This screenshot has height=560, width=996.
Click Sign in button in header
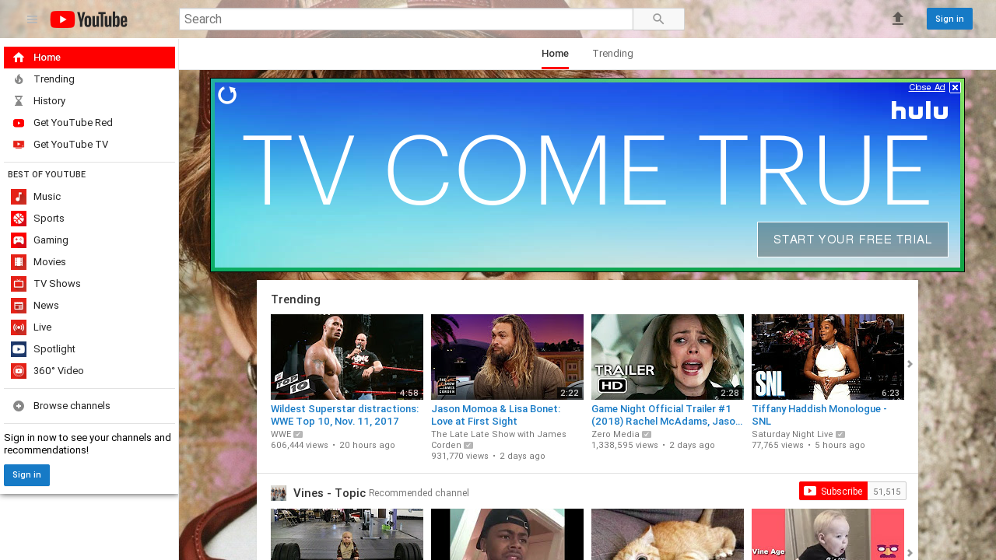click(949, 19)
